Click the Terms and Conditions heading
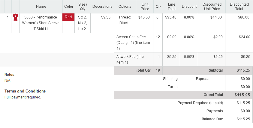Viewport: 253px width, 128px height. pyautogui.click(x=25, y=91)
